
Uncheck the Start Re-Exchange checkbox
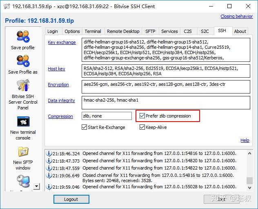point(84,127)
